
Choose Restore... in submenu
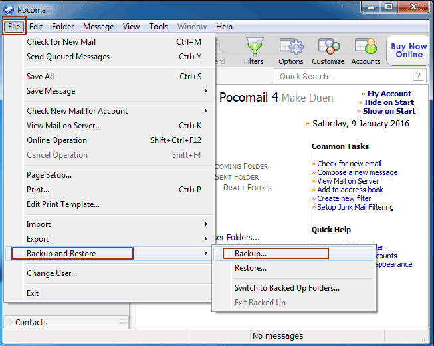(x=294, y=268)
